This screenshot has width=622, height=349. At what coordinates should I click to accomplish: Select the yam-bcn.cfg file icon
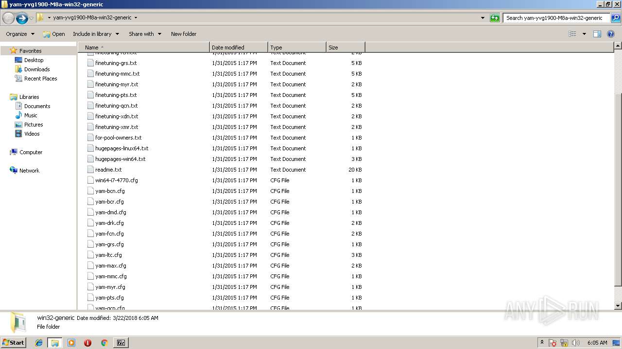pyautogui.click(x=90, y=191)
